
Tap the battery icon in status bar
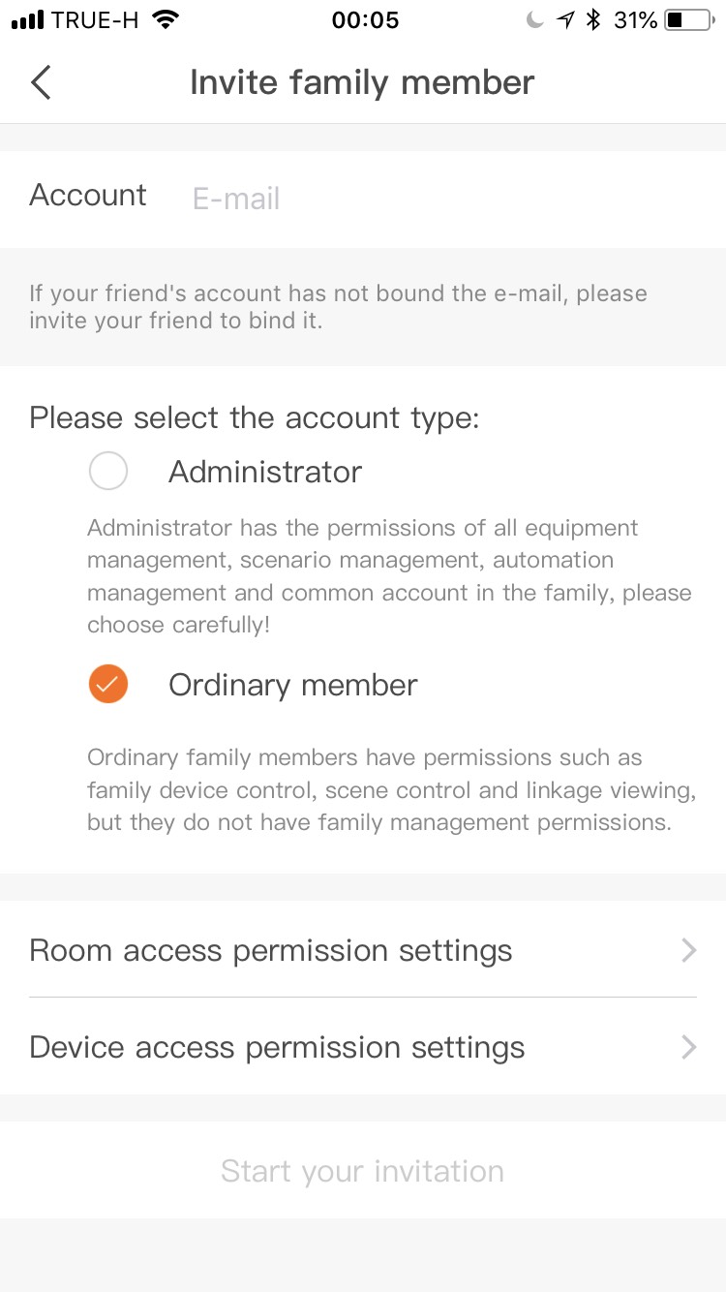point(688,20)
